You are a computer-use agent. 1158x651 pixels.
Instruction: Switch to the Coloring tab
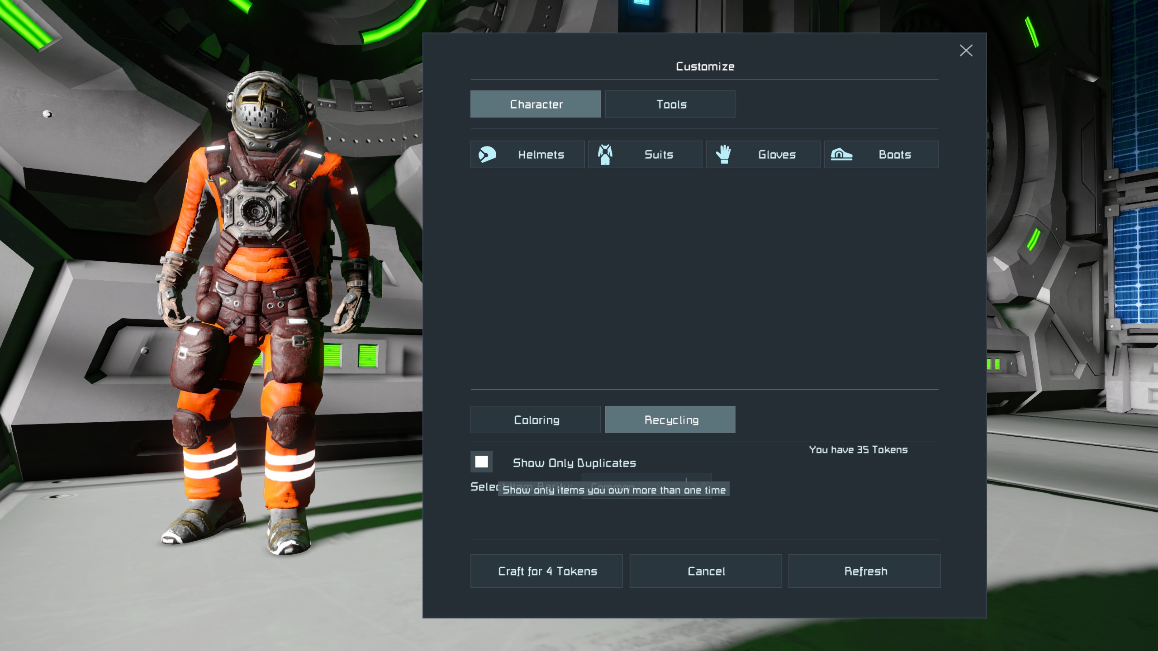[536, 420]
